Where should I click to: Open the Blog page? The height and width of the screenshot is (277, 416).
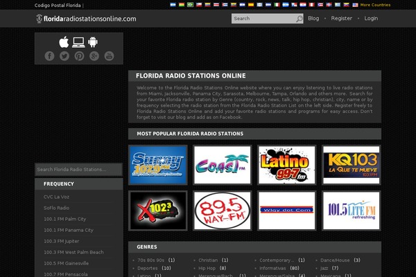tap(313, 18)
